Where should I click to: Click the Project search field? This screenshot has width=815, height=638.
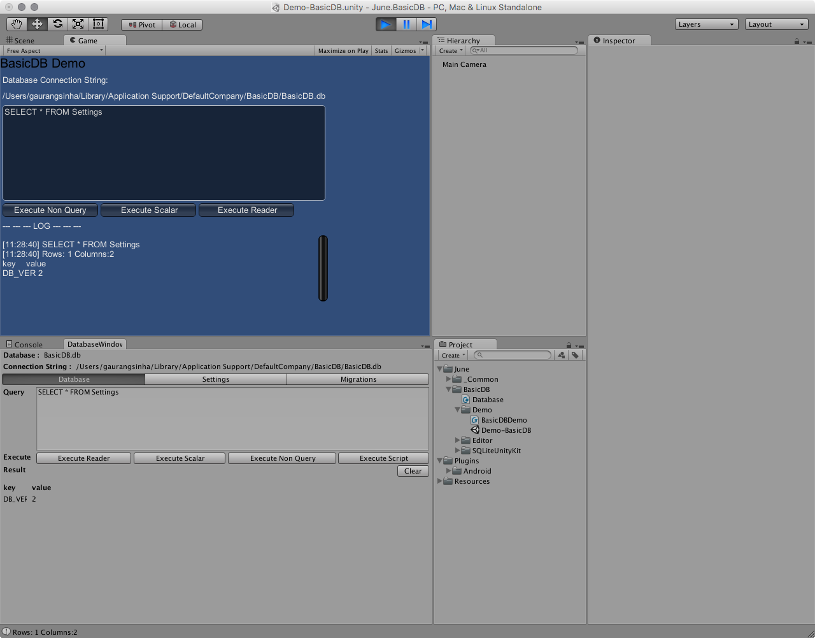pyautogui.click(x=513, y=355)
